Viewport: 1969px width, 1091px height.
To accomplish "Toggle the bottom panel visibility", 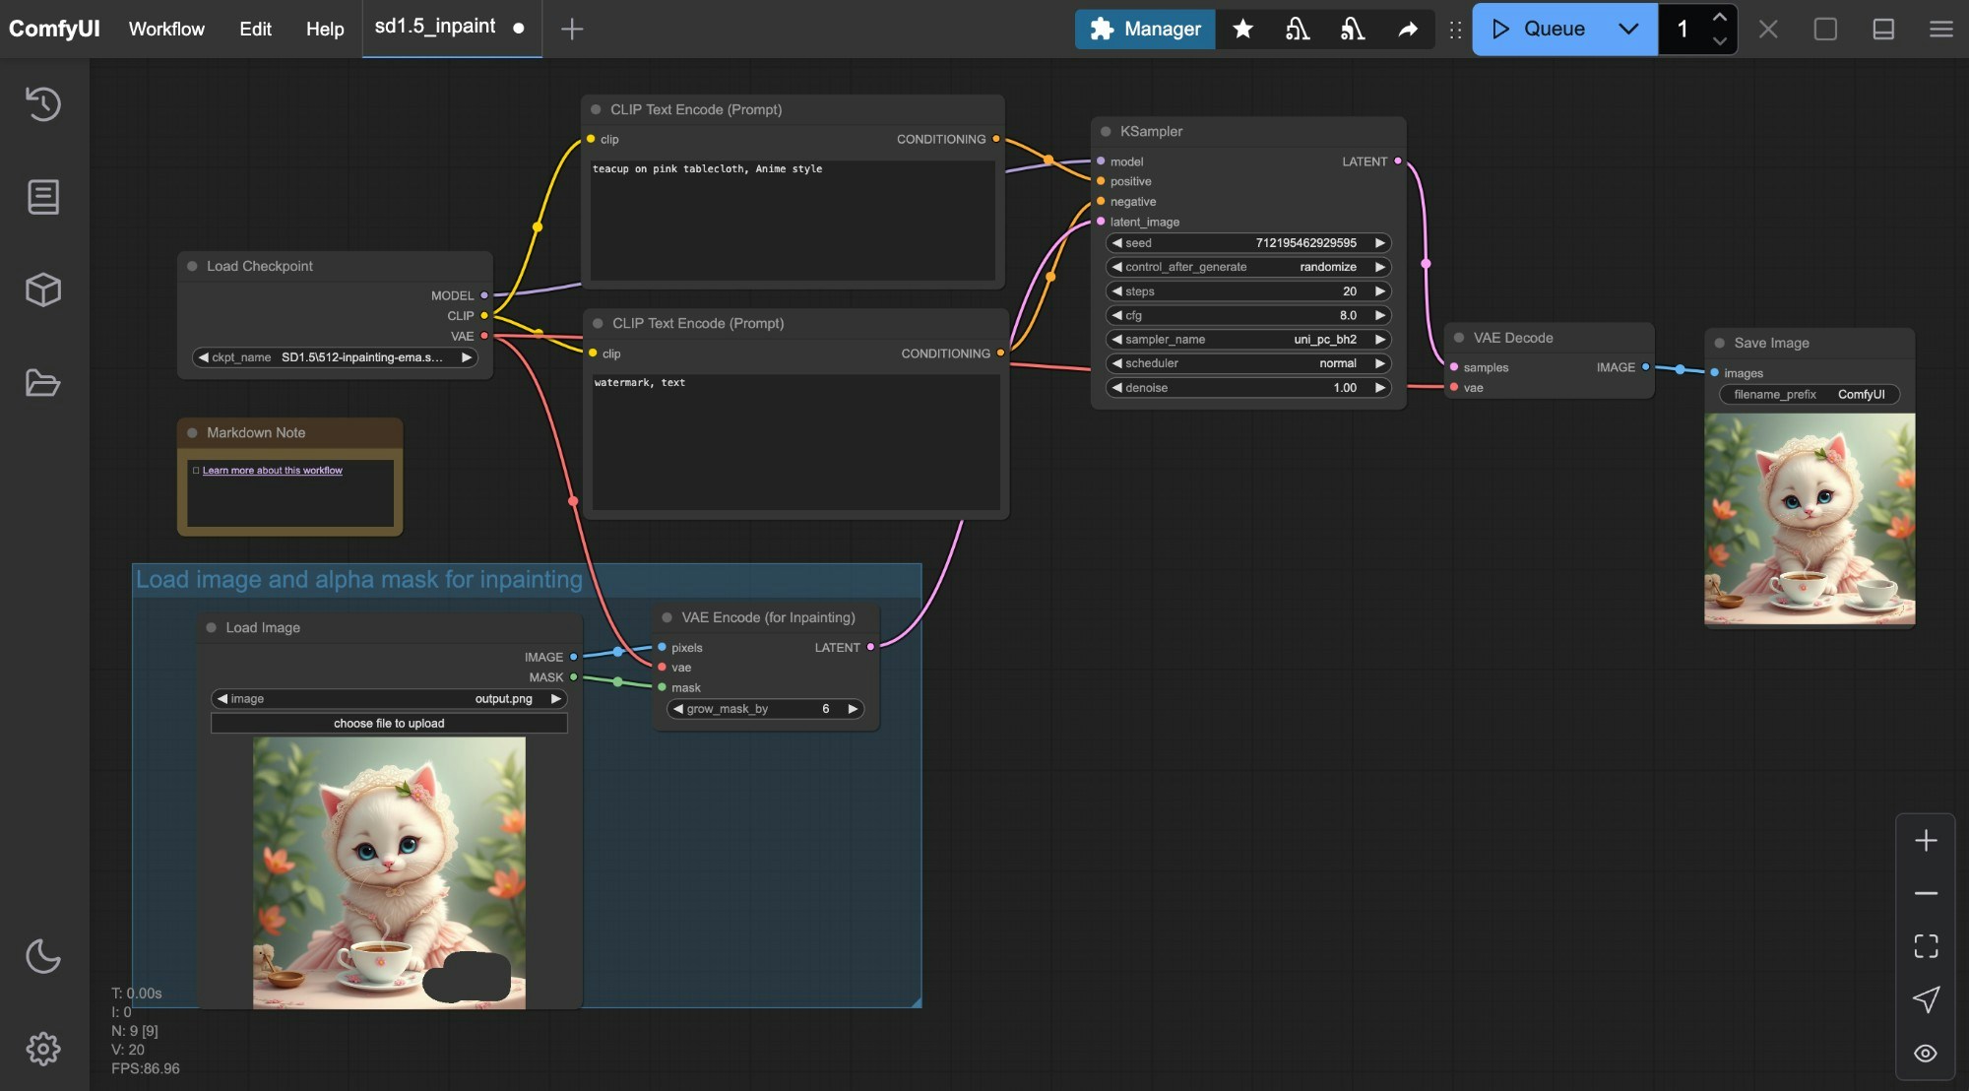I will [x=1882, y=29].
